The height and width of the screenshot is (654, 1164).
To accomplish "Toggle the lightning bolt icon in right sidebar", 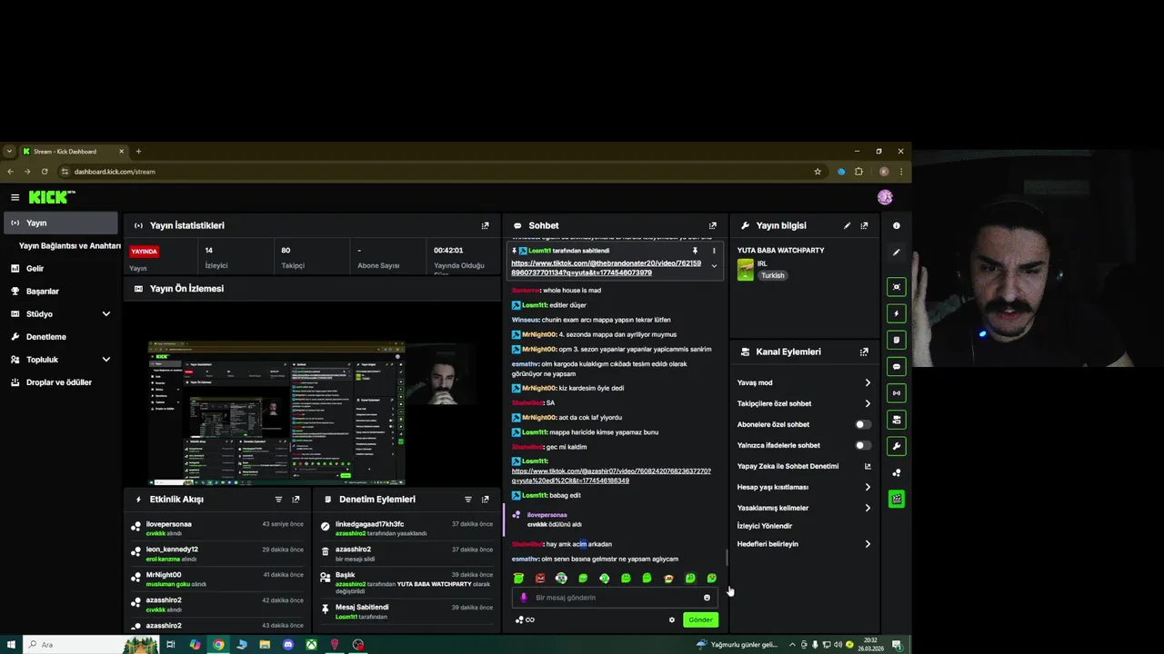I will pyautogui.click(x=897, y=313).
